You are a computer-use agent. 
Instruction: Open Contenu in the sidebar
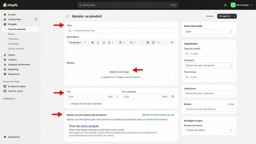(x=12, y=60)
